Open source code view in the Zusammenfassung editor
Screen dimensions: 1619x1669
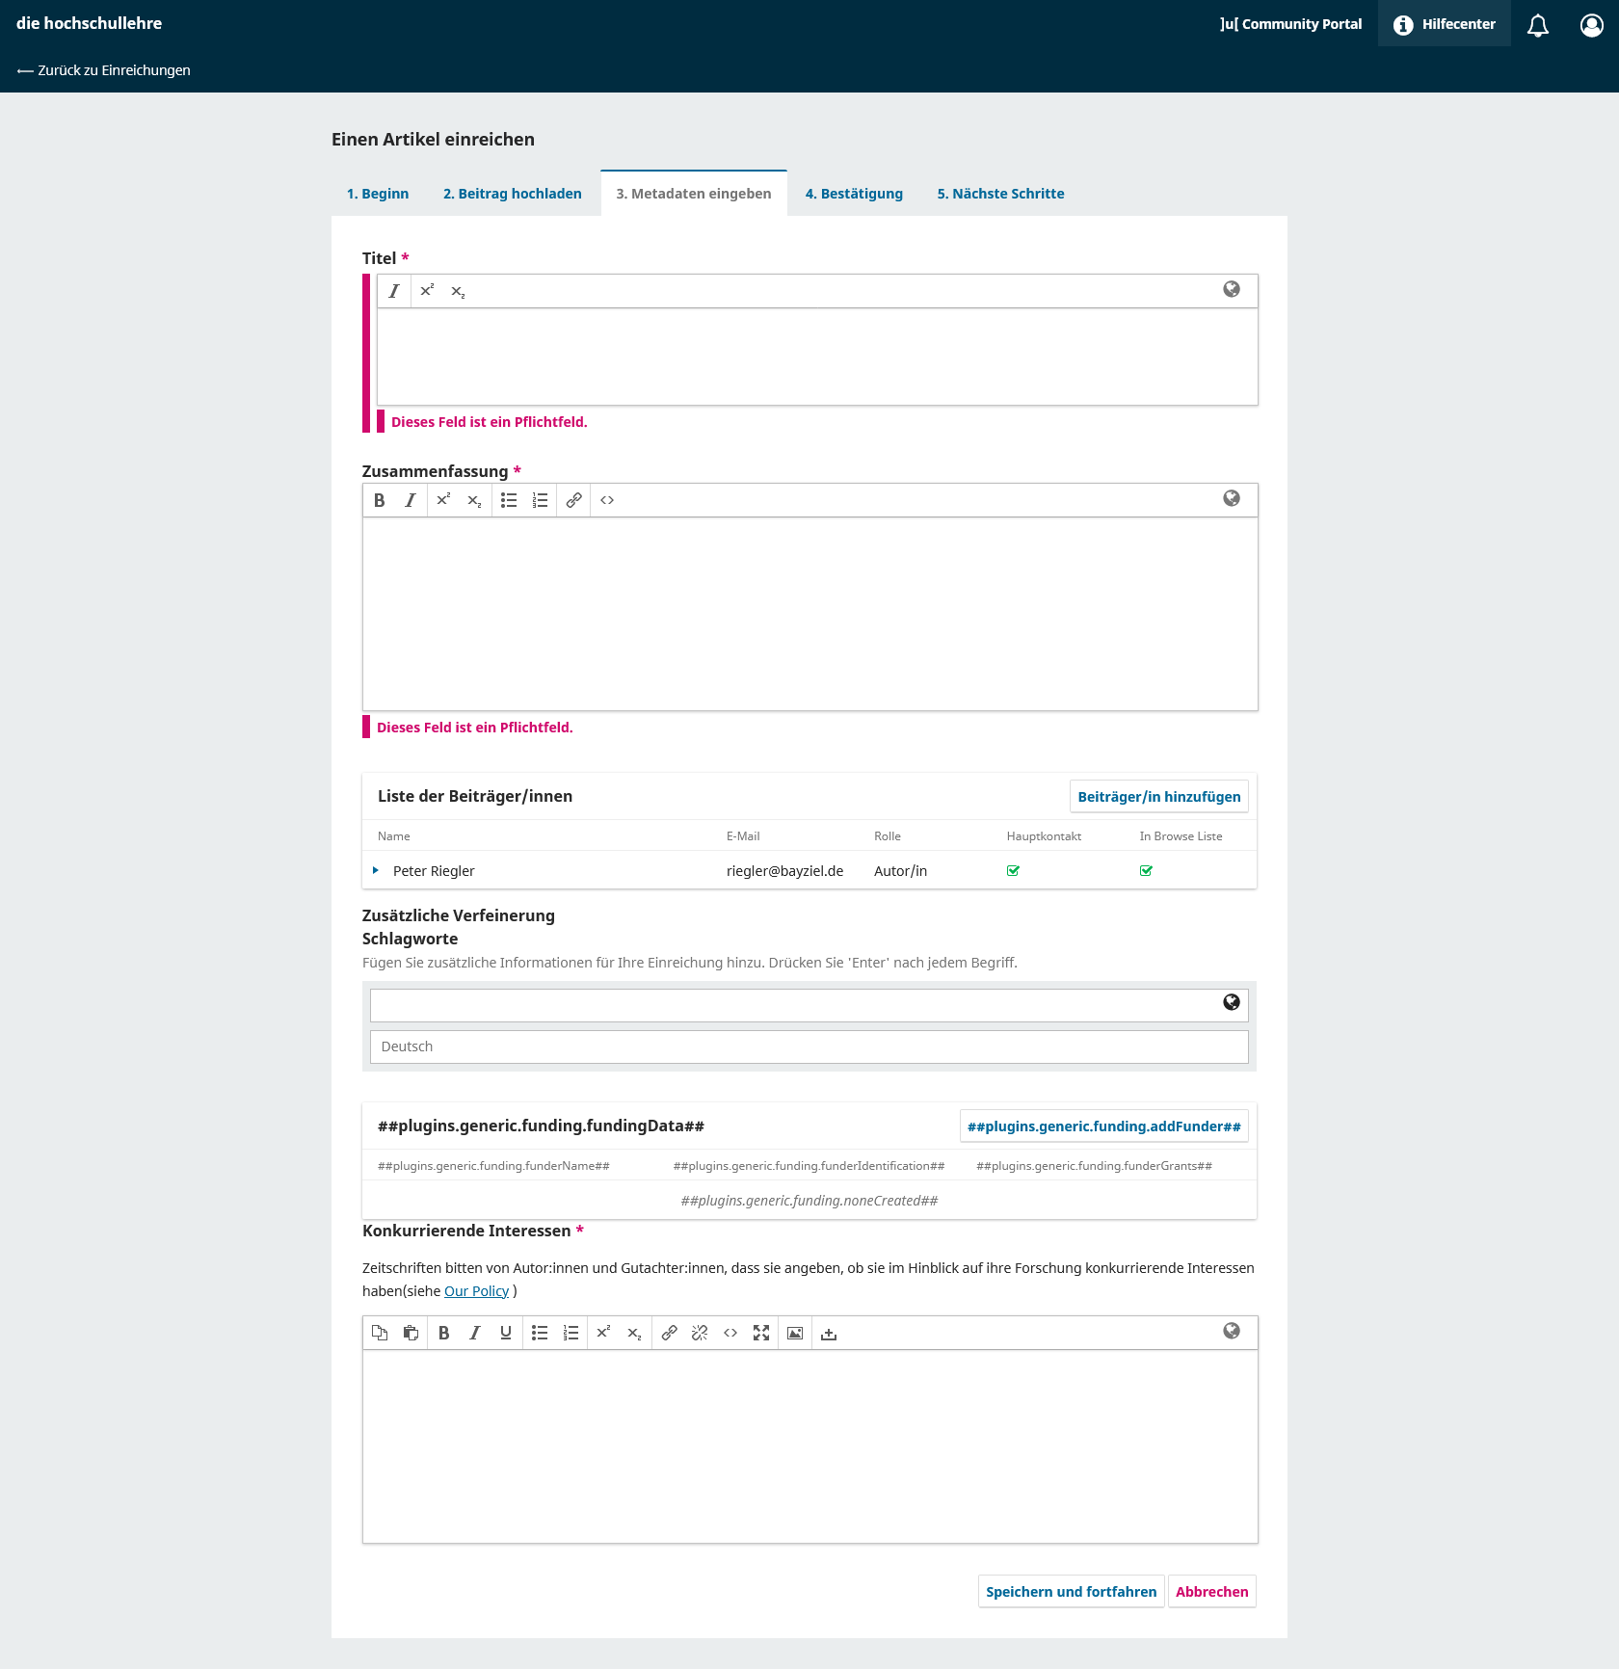pyautogui.click(x=607, y=500)
